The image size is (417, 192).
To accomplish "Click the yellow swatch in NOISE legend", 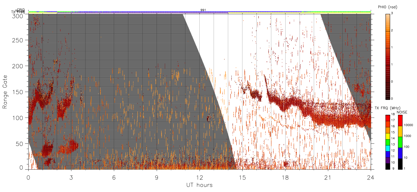I will point(400,131).
